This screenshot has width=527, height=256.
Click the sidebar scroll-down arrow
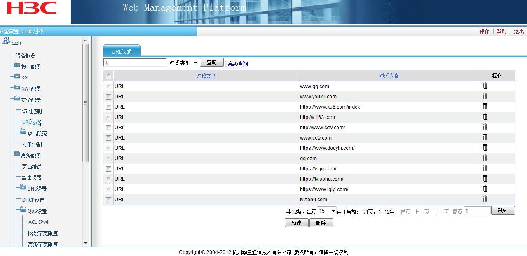[86, 243]
